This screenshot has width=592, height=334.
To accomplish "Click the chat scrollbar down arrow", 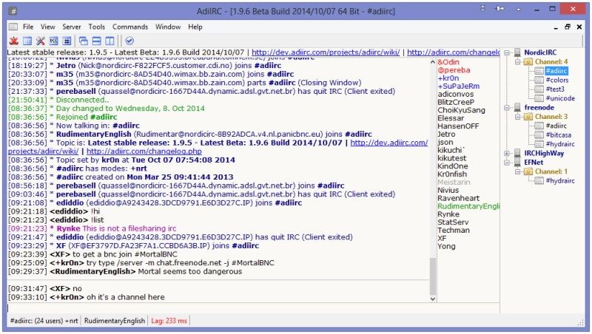I will coord(433,299).
